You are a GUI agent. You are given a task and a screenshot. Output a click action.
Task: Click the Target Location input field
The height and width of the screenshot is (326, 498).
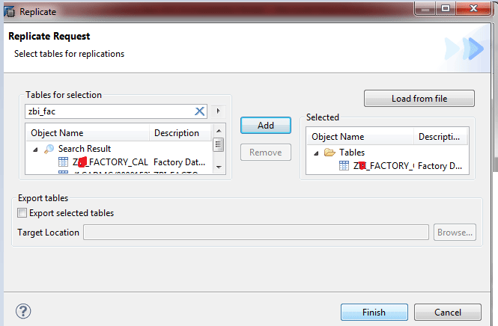point(256,233)
